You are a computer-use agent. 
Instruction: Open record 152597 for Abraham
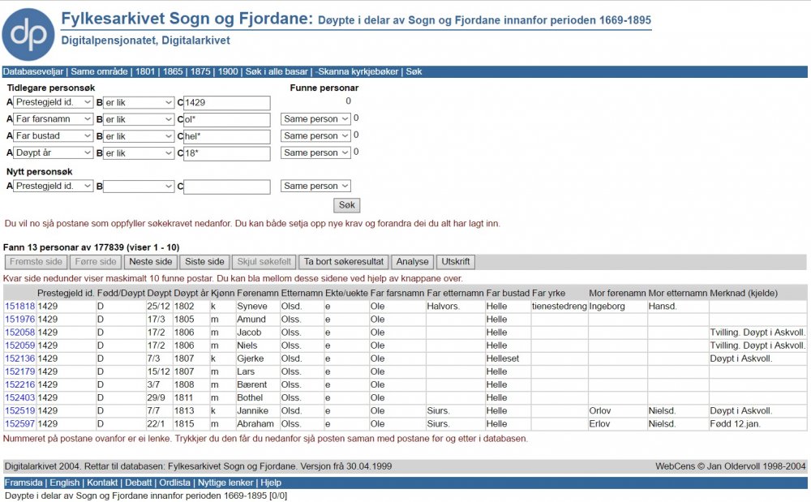tap(20, 424)
